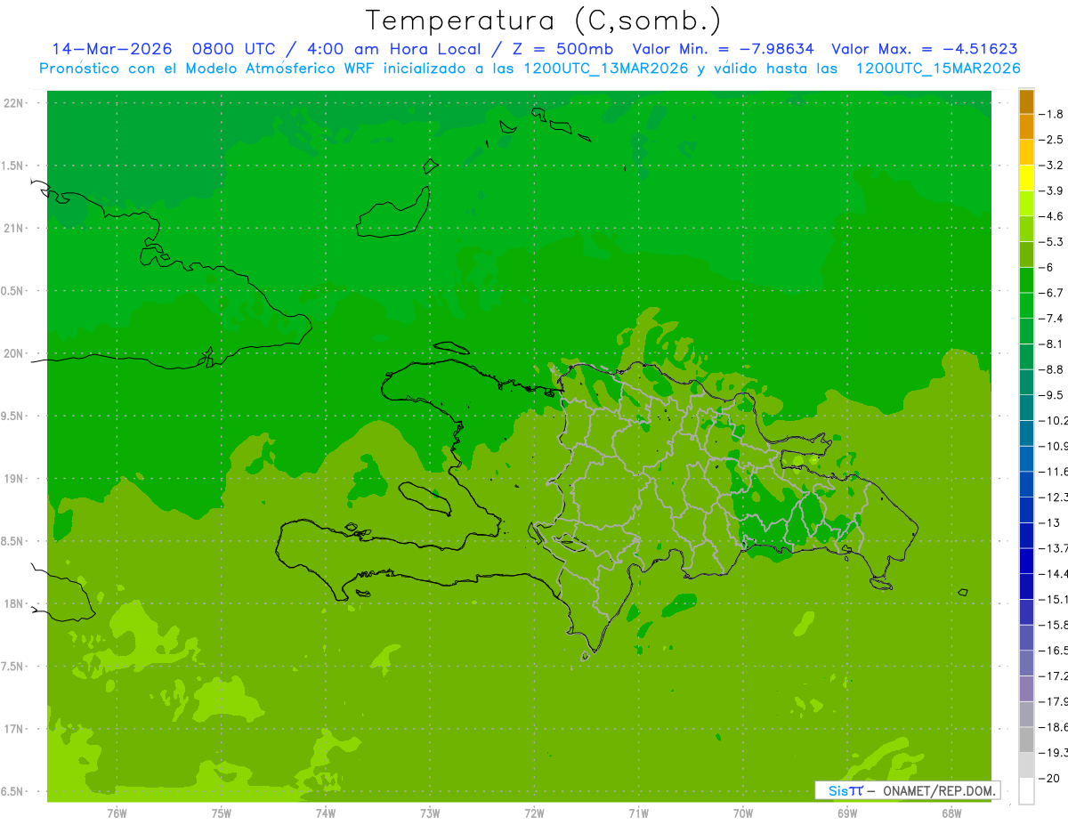This screenshot has width=1068, height=825.
Task: Click the '70W' longitude label
Action: (x=743, y=813)
